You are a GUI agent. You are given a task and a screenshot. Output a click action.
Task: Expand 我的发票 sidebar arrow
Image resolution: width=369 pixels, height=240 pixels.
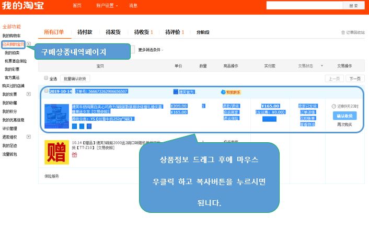[29, 94]
